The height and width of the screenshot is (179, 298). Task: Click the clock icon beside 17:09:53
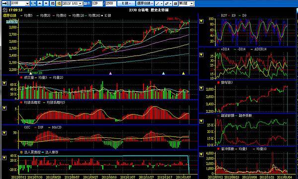(5, 10)
